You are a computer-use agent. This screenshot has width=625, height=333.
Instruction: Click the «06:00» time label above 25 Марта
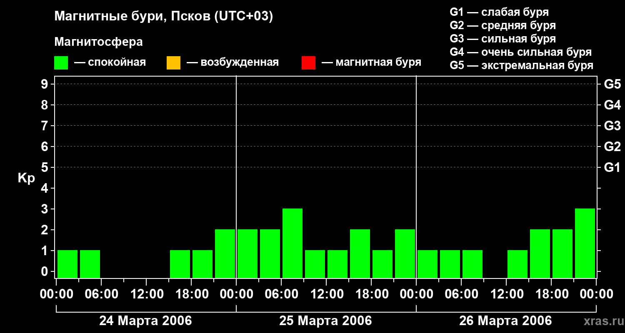(x=281, y=294)
